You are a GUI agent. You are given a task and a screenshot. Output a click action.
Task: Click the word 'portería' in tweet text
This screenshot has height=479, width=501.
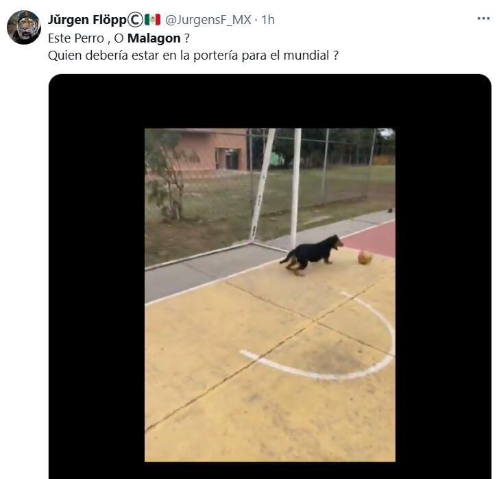coord(216,56)
